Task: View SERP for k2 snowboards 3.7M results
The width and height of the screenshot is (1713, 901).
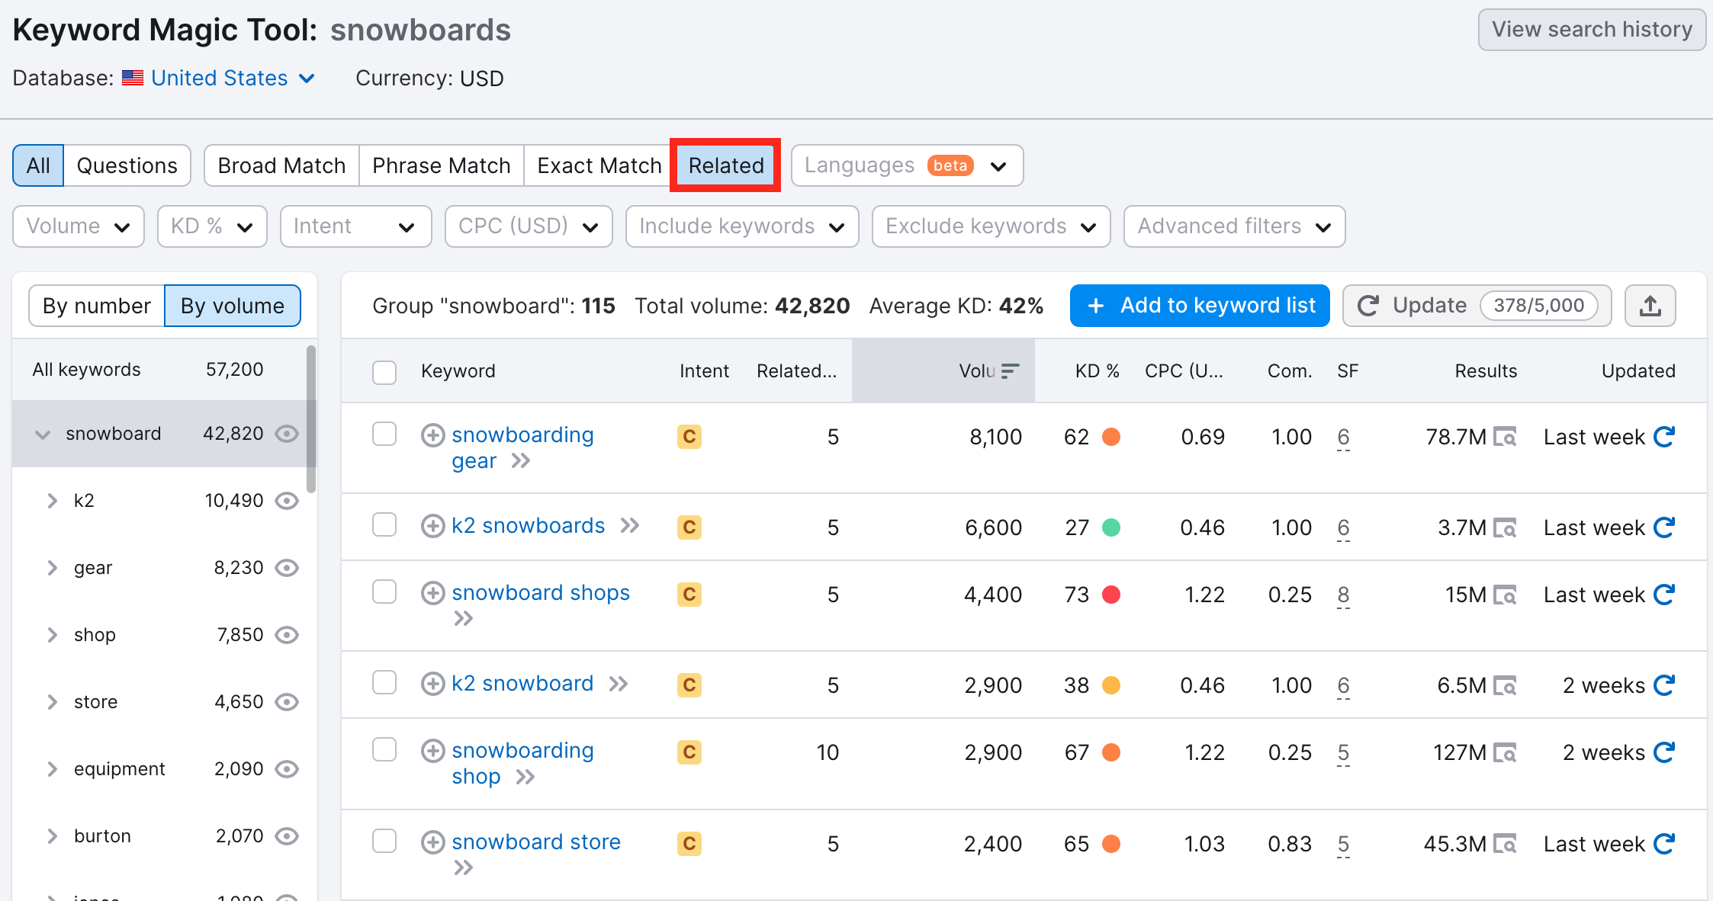Action: pyautogui.click(x=1505, y=528)
